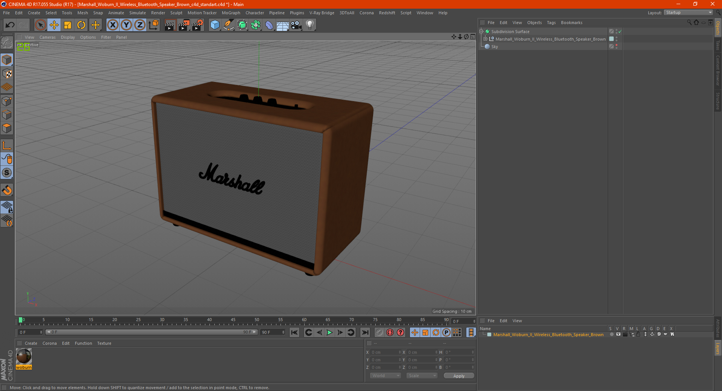722x391 pixels.
Task: Switch to Edges mode
Action: coord(7,115)
